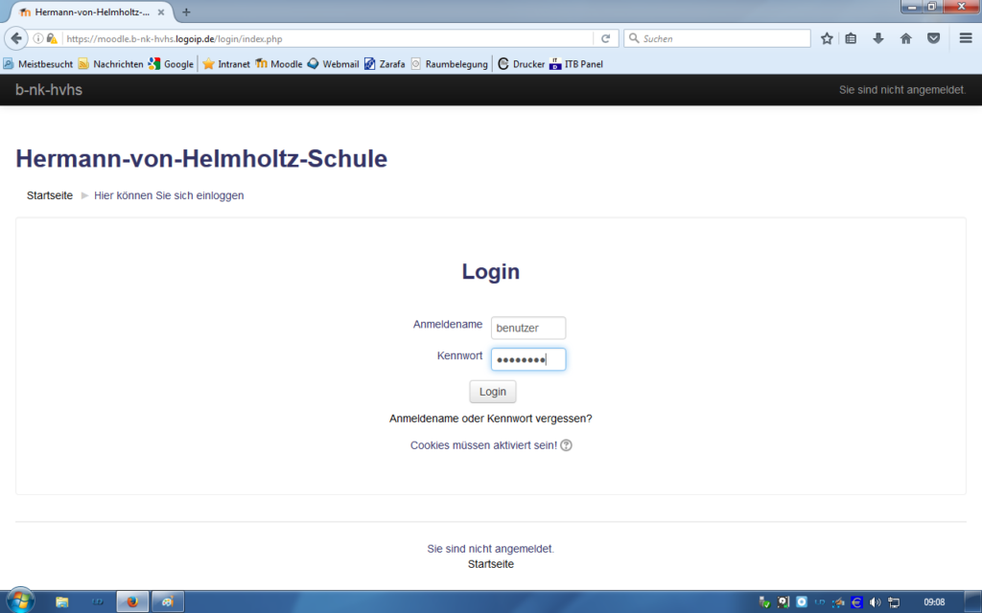Screen dimensions: 982x613
Task: Open a new browser tab
Action: [186, 12]
